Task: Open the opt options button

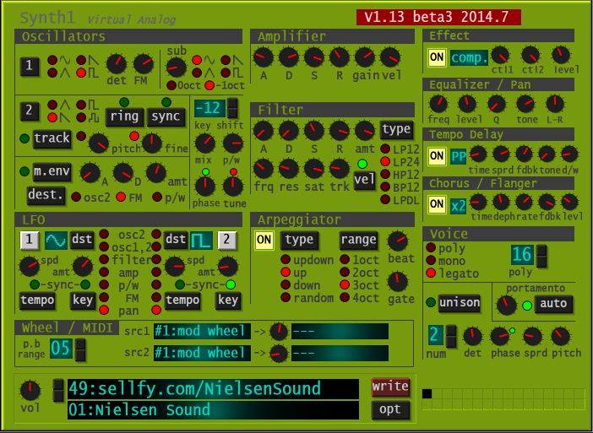Action: (390, 409)
